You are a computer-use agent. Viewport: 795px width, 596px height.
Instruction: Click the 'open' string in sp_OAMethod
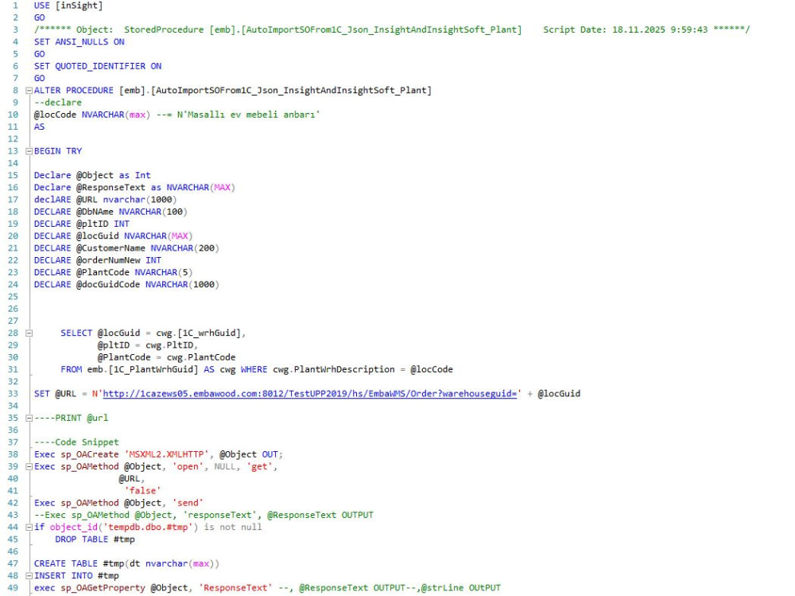tap(190, 467)
